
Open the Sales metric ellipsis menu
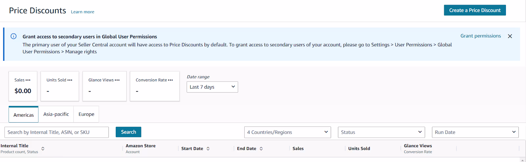28,80
